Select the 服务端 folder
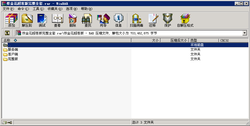Viewport: 250px width, 126px height. 13,50
